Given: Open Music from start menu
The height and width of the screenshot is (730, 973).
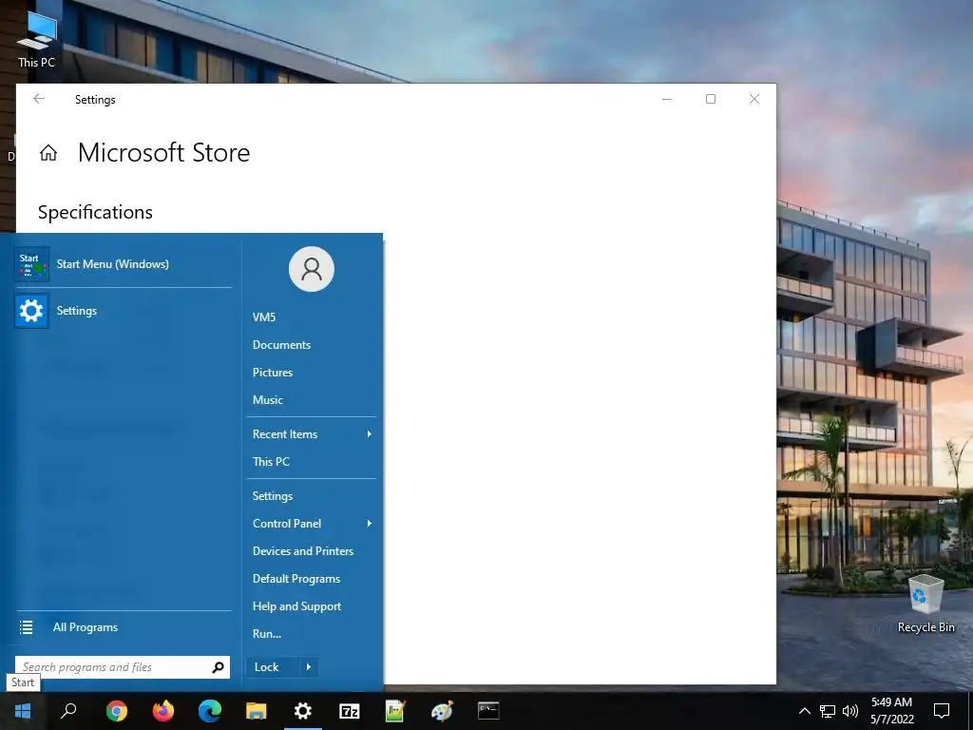Looking at the screenshot, I should click(267, 400).
